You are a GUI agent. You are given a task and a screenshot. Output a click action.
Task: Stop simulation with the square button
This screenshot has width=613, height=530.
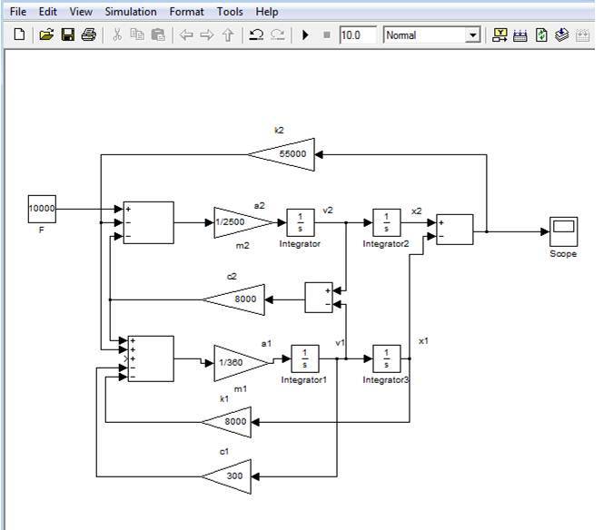click(327, 35)
